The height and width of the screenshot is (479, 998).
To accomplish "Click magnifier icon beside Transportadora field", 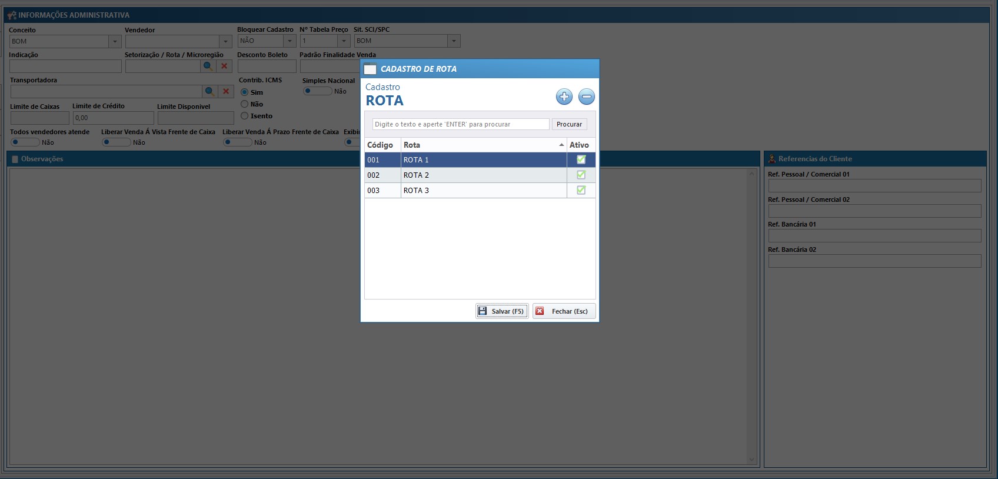I will tap(210, 92).
